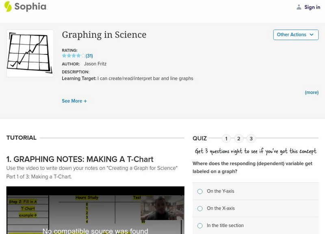Click the Graphing in Science graph thumbnail
This screenshot has height=234, width=325.
(30, 53)
